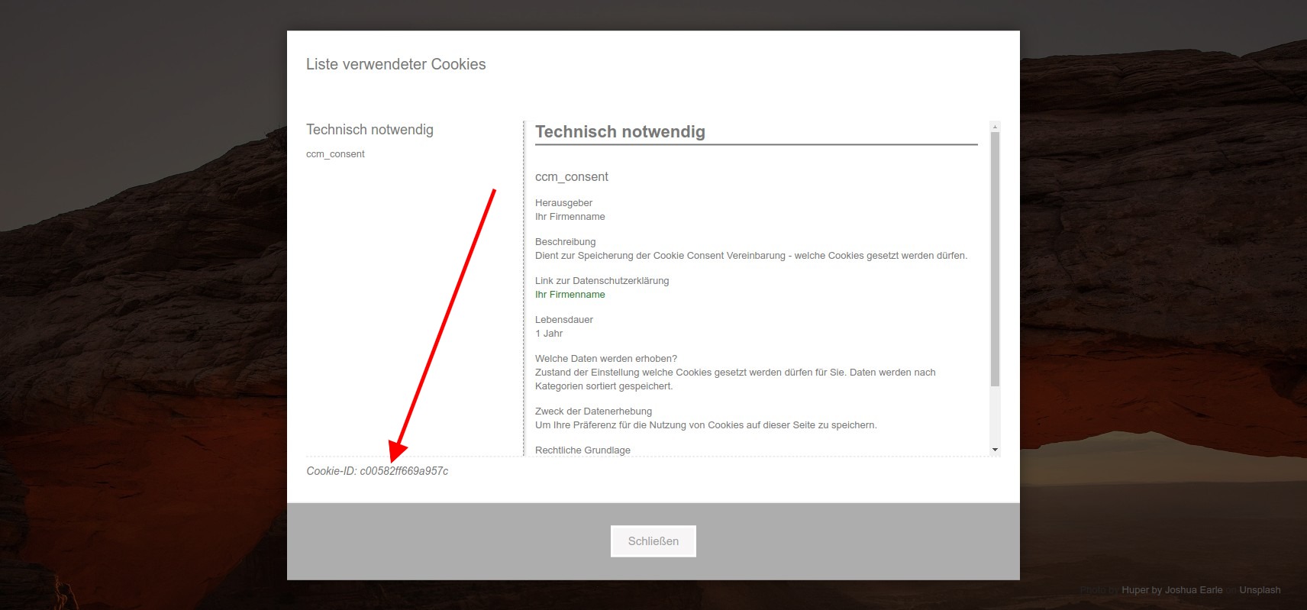Open the Huper by Joshua Earle link
This screenshot has height=610, width=1307.
click(1172, 590)
